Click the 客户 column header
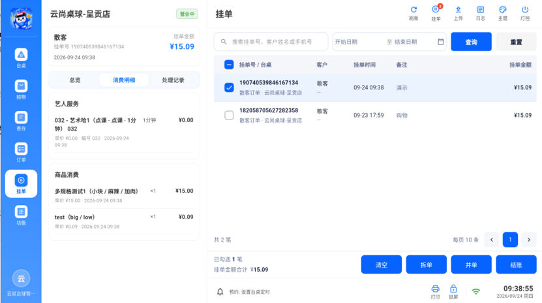542x303 pixels. 322,65
